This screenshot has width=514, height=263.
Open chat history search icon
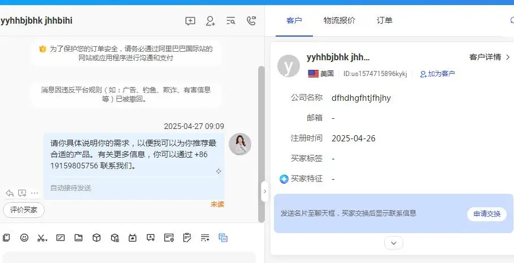[x=231, y=21]
